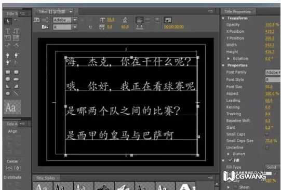Select the Area Type tool

point(8,38)
